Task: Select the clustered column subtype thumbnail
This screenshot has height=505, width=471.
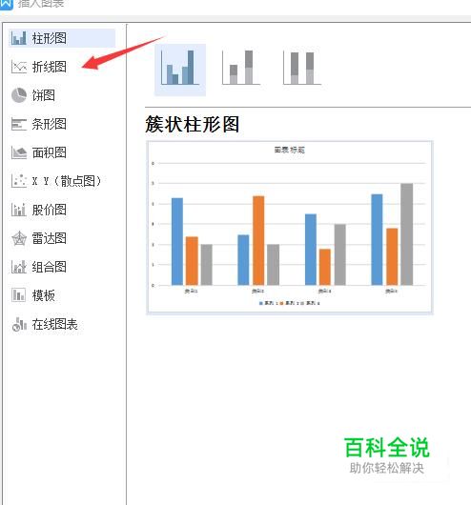Action: point(180,70)
